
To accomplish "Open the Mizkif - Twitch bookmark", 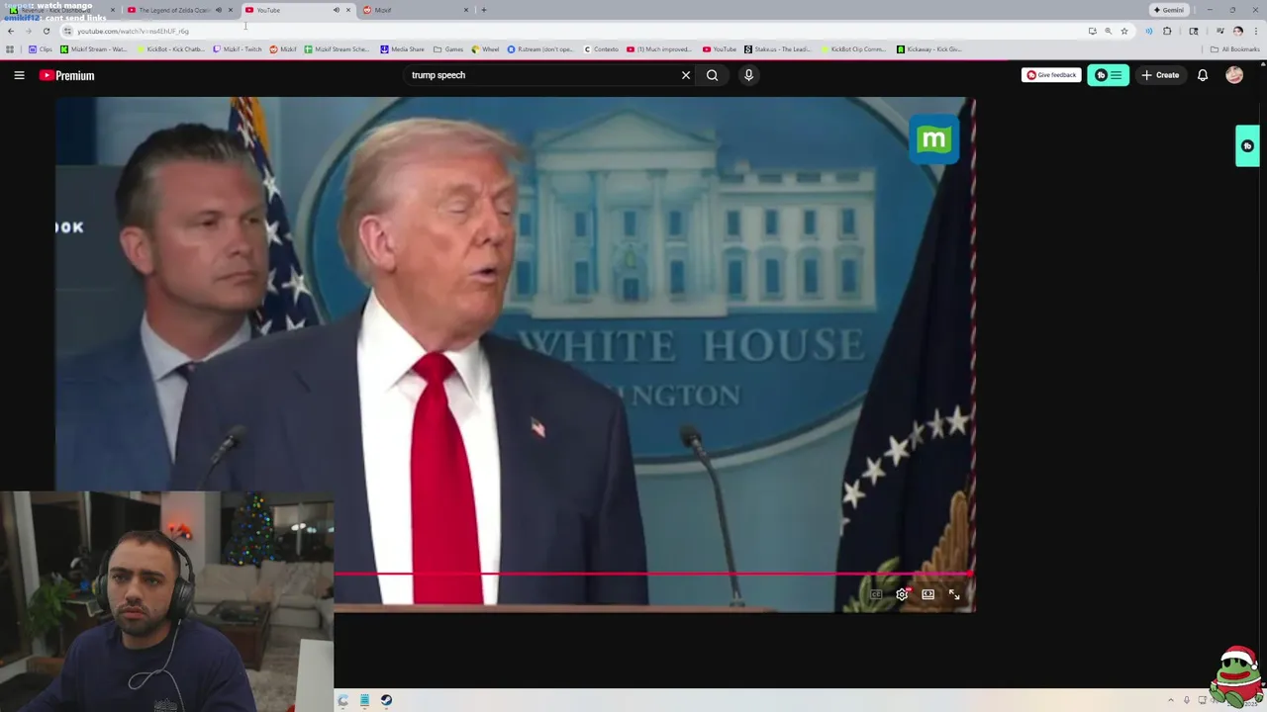I will pos(238,49).
